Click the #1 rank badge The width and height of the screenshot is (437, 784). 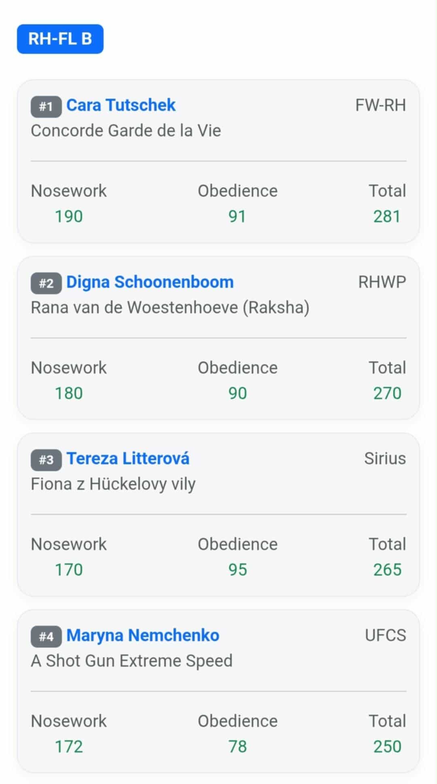tap(46, 106)
